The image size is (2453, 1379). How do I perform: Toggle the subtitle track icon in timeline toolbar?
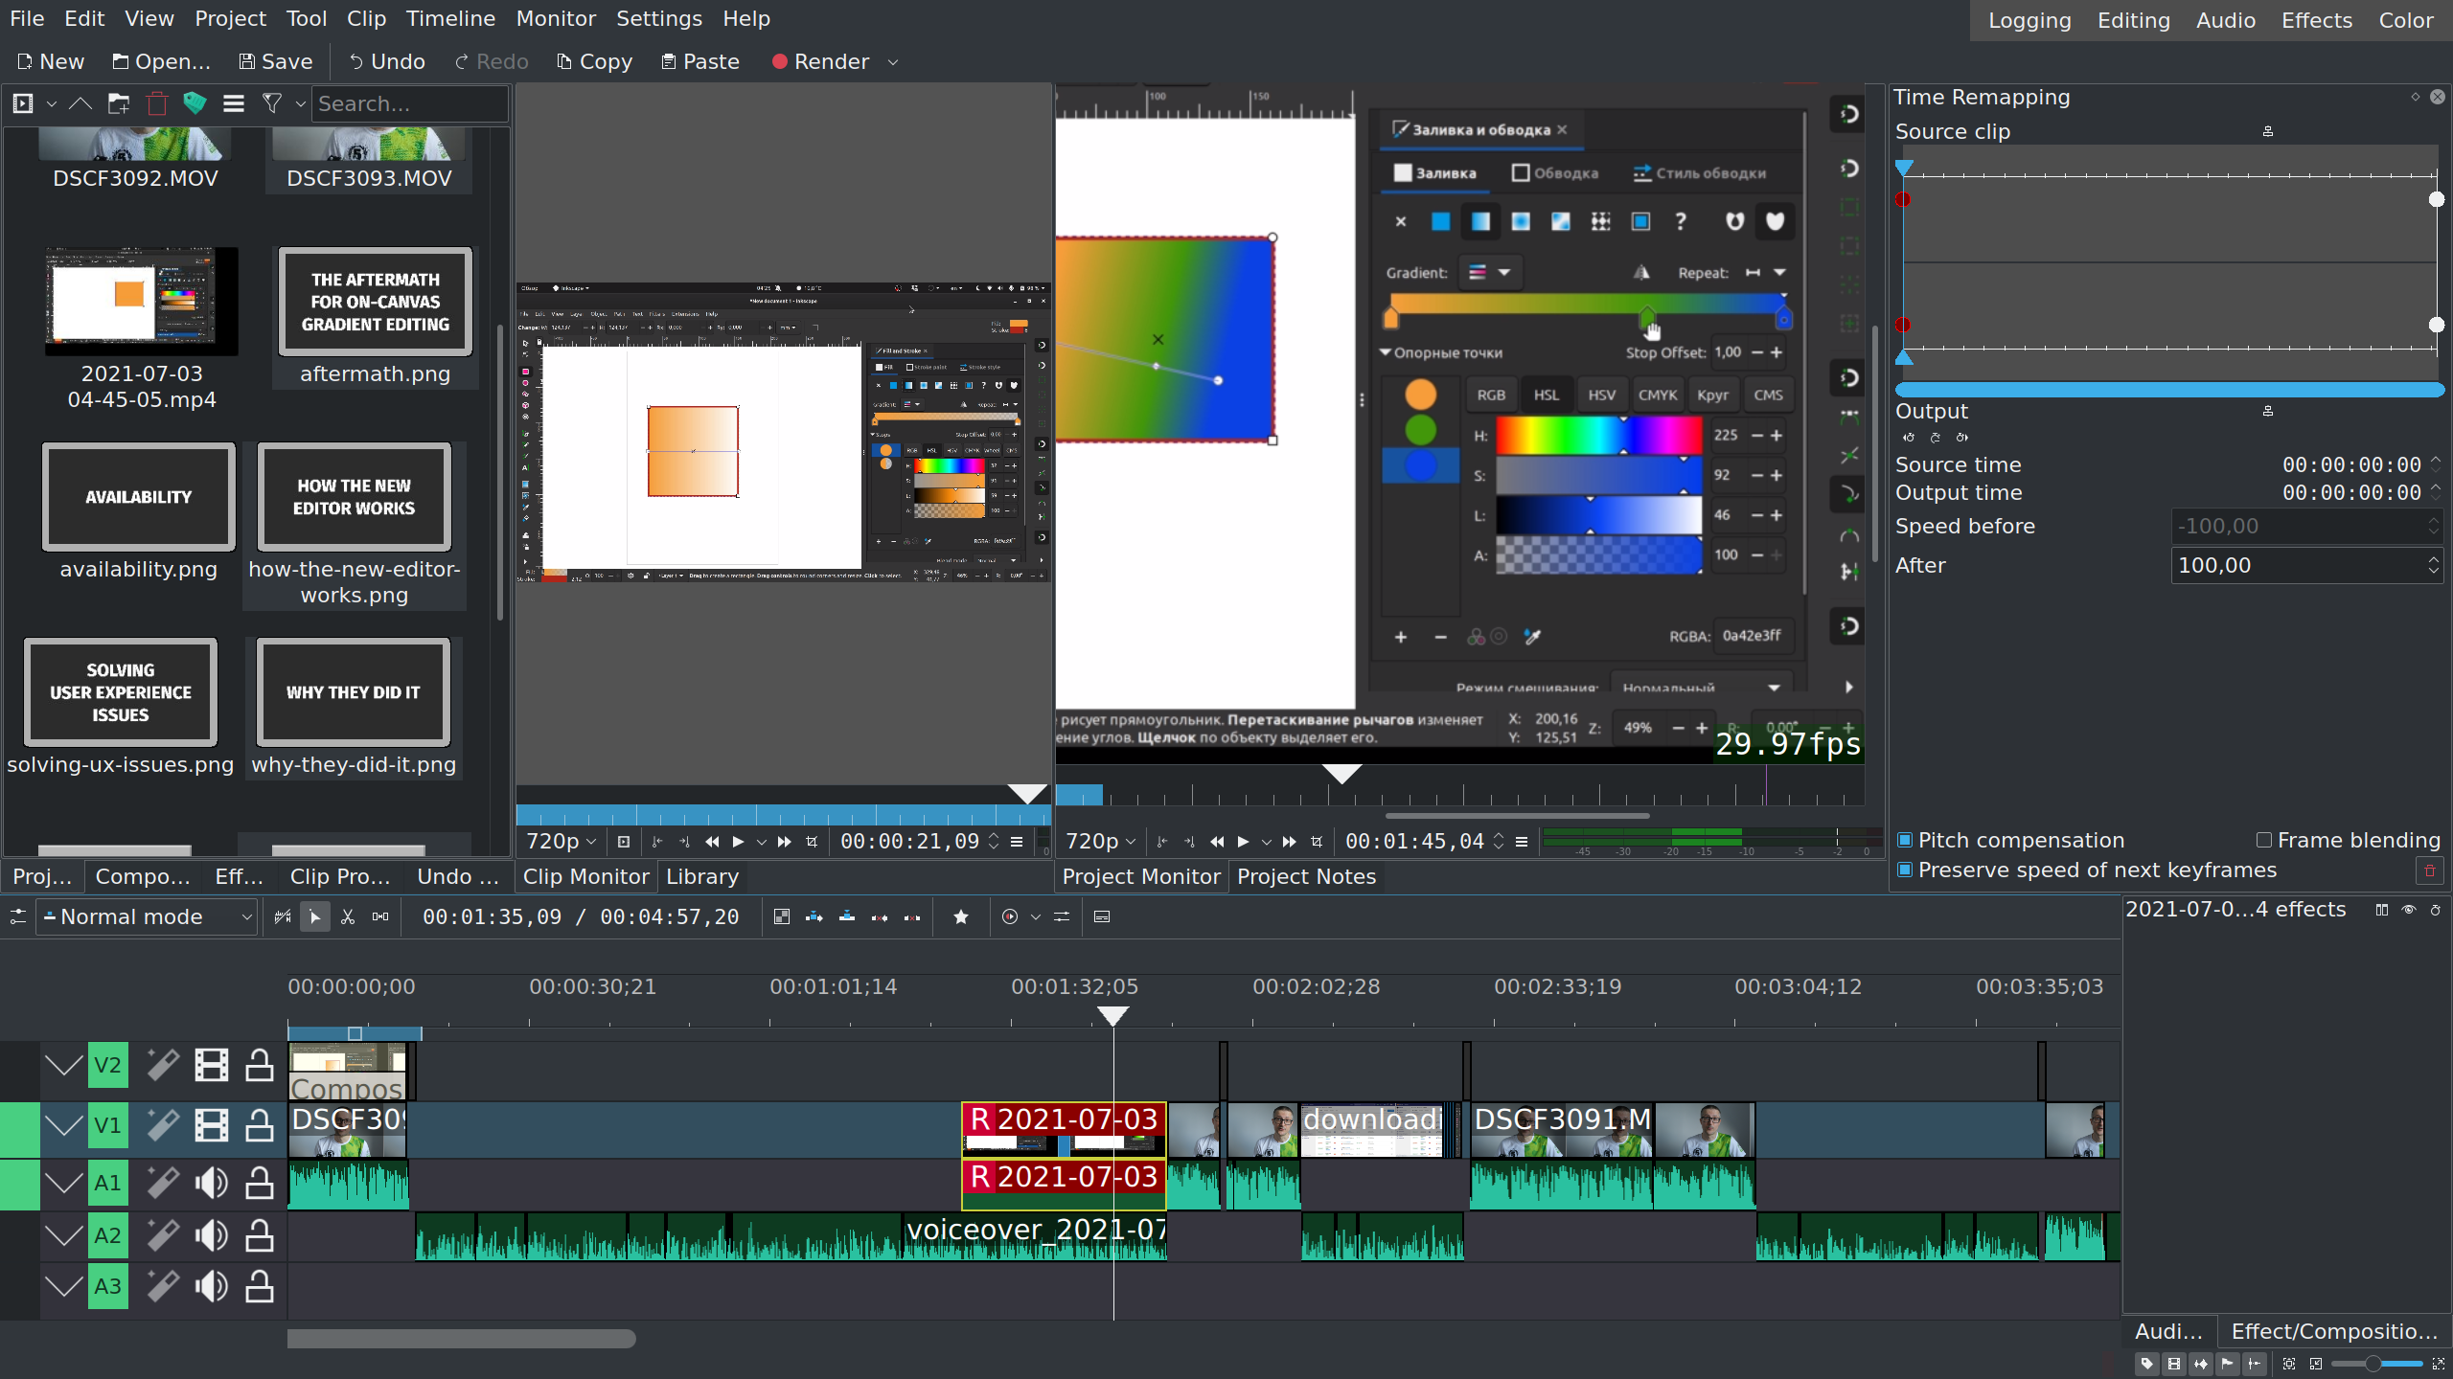(1102, 916)
